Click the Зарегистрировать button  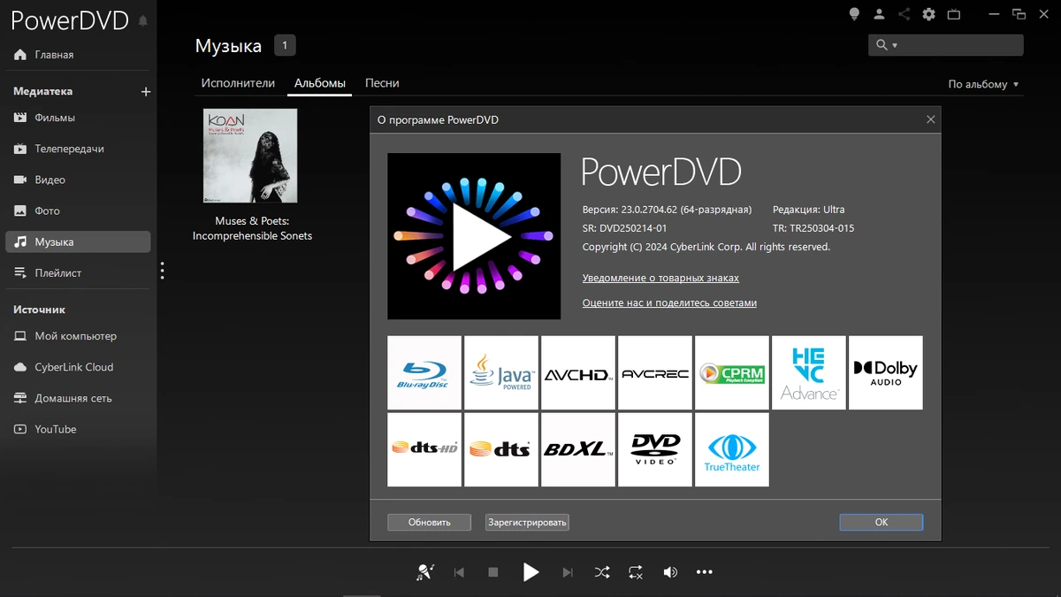click(527, 522)
